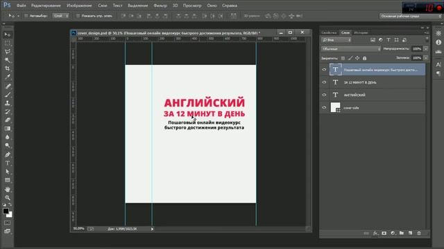Select the Path Selection tool
Viewport: 444px width, 249px height.
pyautogui.click(x=8, y=172)
